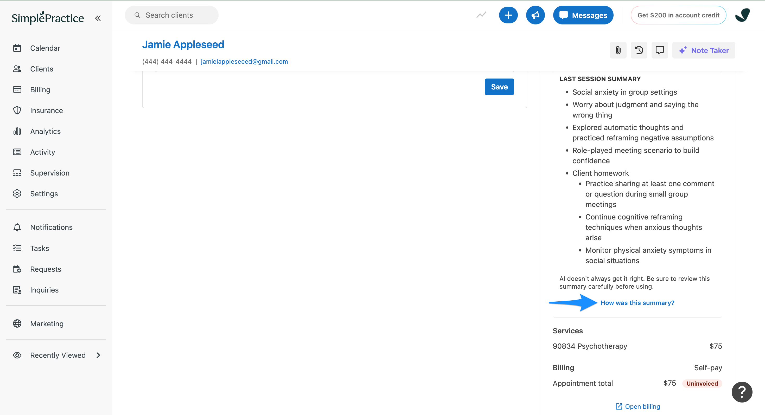Click the chat comment icon
Screen dimensions: 765x415
coord(660,50)
